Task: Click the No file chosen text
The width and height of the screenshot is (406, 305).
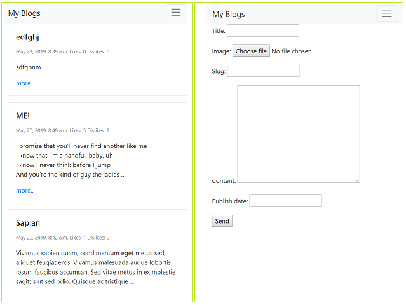Action: pyautogui.click(x=292, y=51)
